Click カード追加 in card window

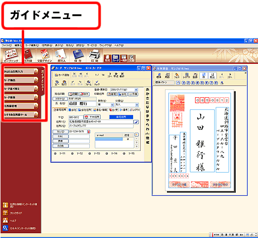(62, 75)
